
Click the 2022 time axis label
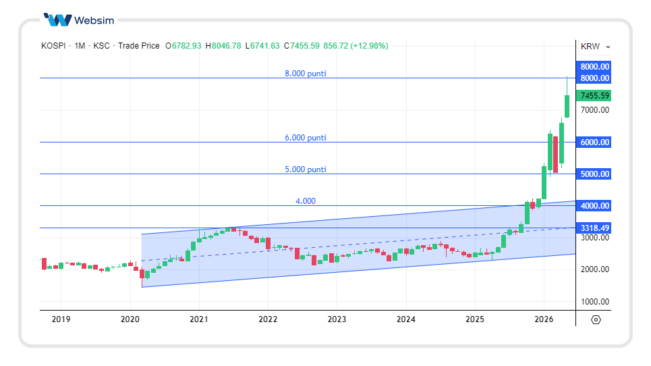pyautogui.click(x=268, y=319)
